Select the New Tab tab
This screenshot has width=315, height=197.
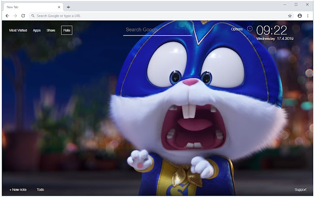(33, 7)
